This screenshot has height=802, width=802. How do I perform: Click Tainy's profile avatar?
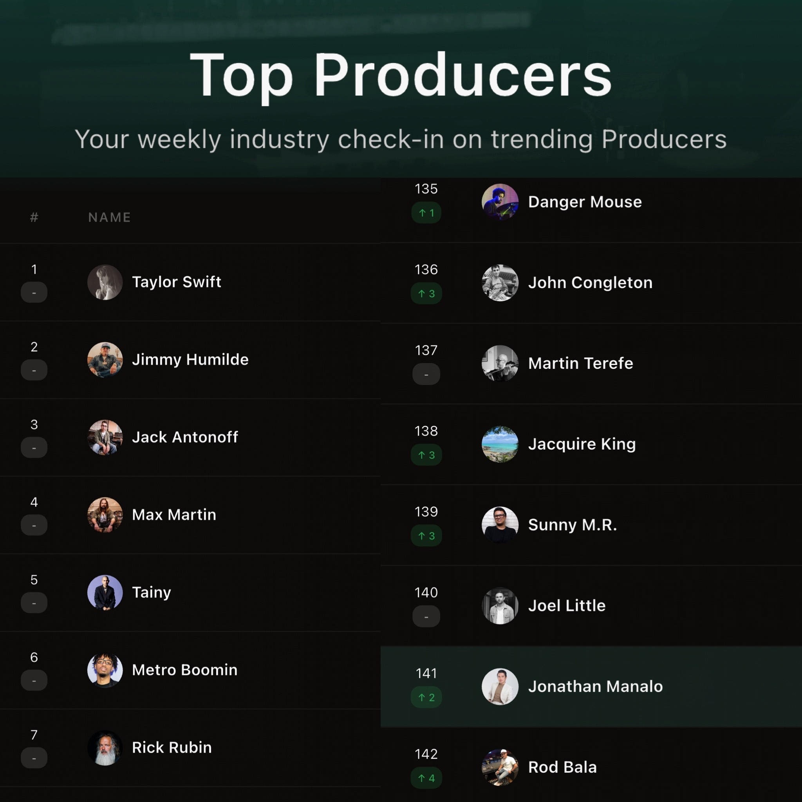point(105,593)
